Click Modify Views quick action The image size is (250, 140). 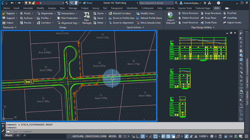[146, 13]
